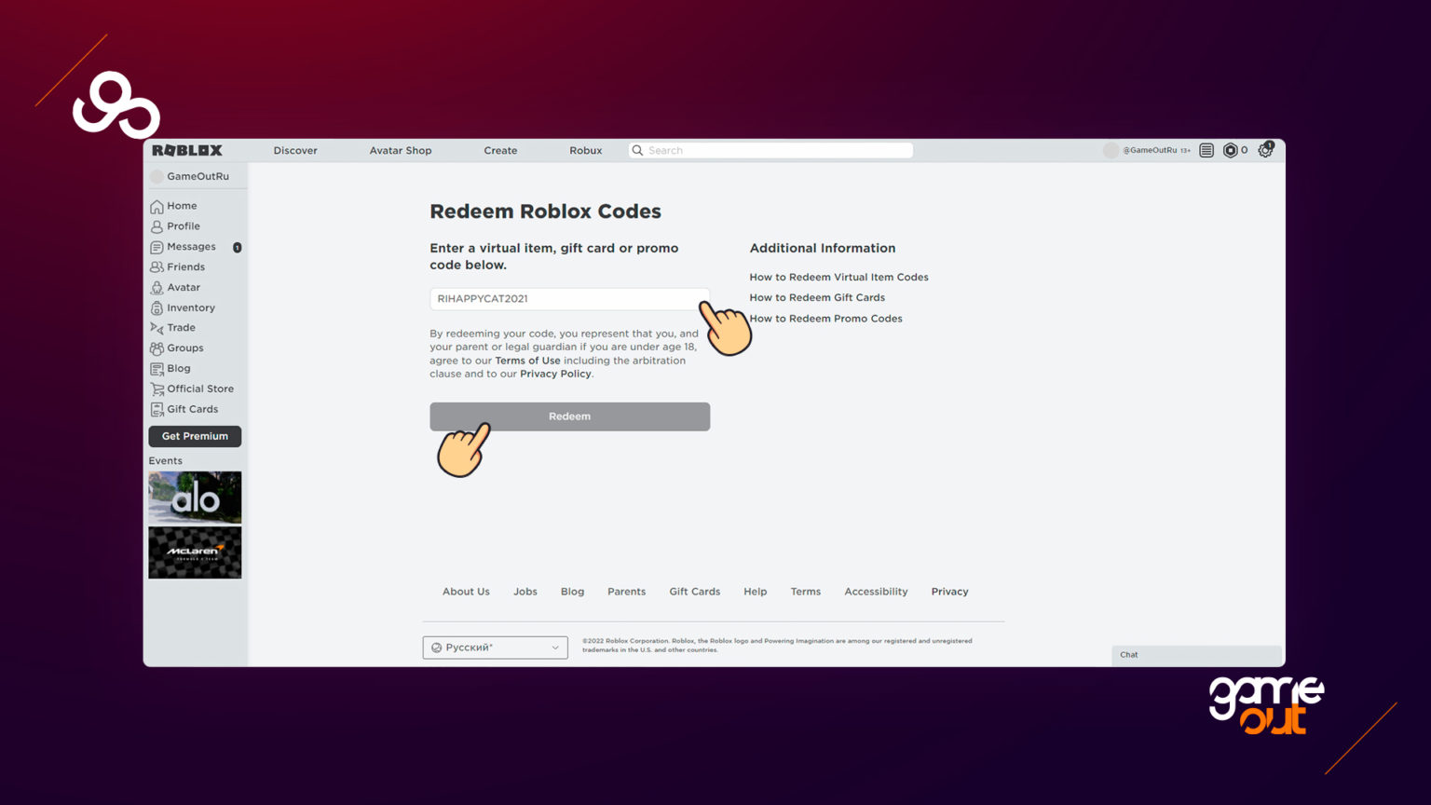Open the Robux balance icon
This screenshot has height=805, width=1431.
click(x=1230, y=150)
